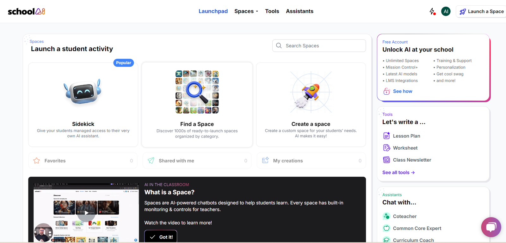Click the LMS Integrations bullet text
This screenshot has height=243, width=506.
[402, 80]
